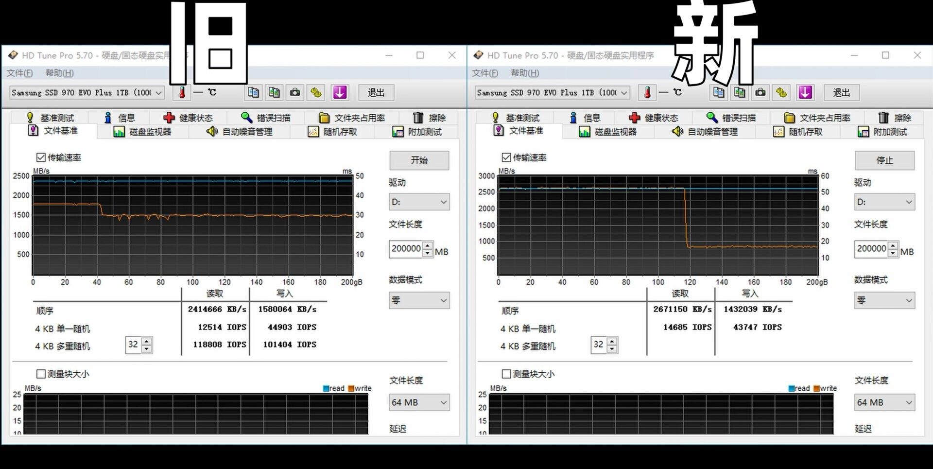The height and width of the screenshot is (469, 933).
Task: Open the 文件(F) menu in the old window
Action: tap(20, 72)
